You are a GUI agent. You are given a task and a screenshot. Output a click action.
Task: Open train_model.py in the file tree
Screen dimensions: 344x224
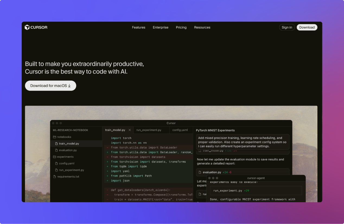[76, 144]
